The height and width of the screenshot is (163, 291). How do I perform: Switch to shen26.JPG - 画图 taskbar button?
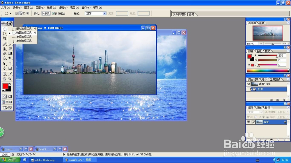point(80,160)
